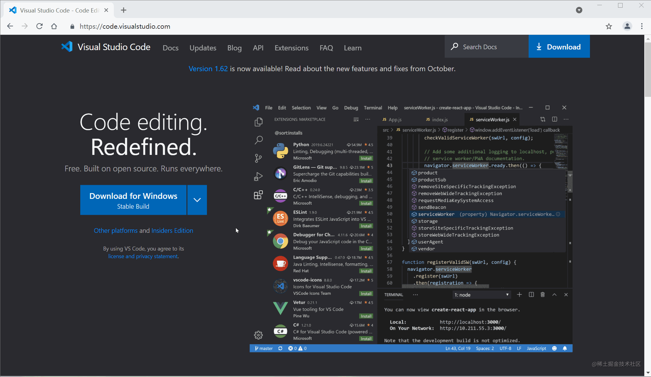Toggle terminal maximize panel button
Image resolution: width=651 pixels, height=377 pixels.
pos(555,295)
